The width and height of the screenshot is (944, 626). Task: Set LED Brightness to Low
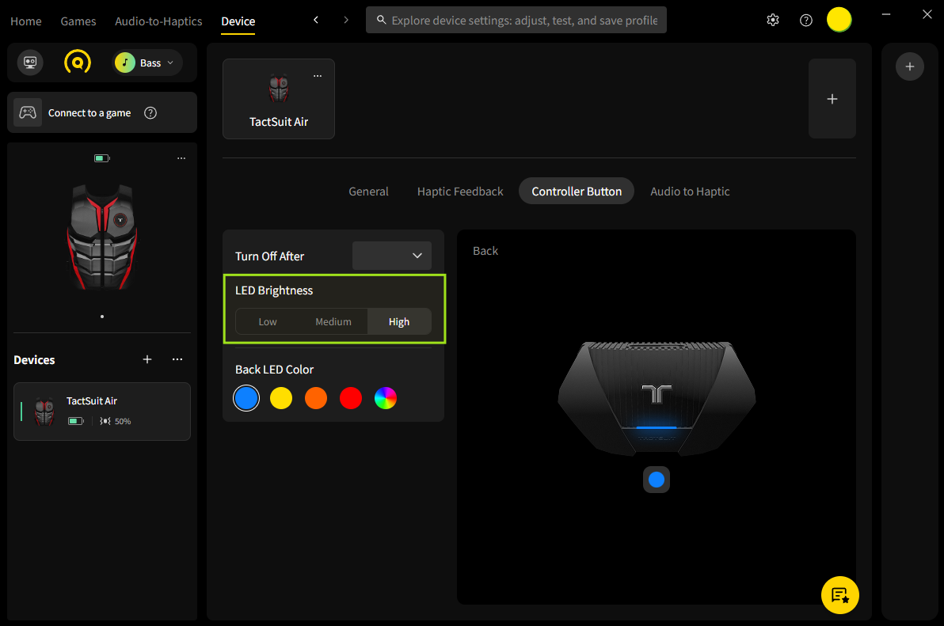(268, 322)
